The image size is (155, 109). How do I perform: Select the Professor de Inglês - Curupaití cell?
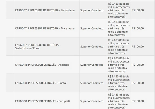click(x=42, y=101)
